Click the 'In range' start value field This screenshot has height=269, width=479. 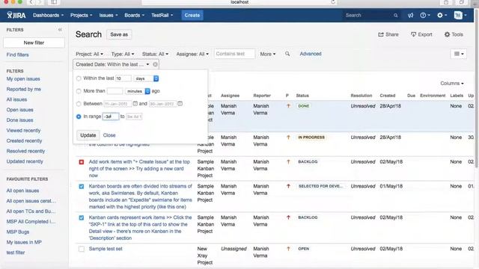coord(111,117)
